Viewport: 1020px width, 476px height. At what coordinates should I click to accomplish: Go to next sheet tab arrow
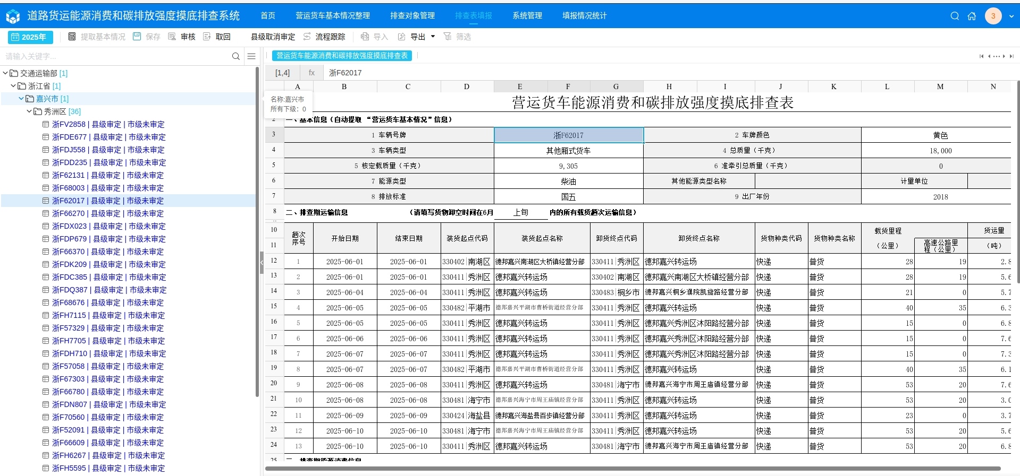(x=1004, y=56)
